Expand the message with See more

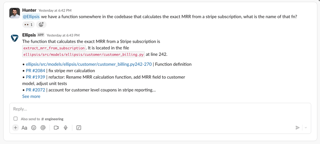31,97
